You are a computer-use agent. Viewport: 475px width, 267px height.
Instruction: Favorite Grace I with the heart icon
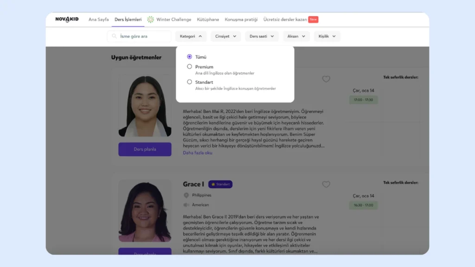[x=326, y=184]
